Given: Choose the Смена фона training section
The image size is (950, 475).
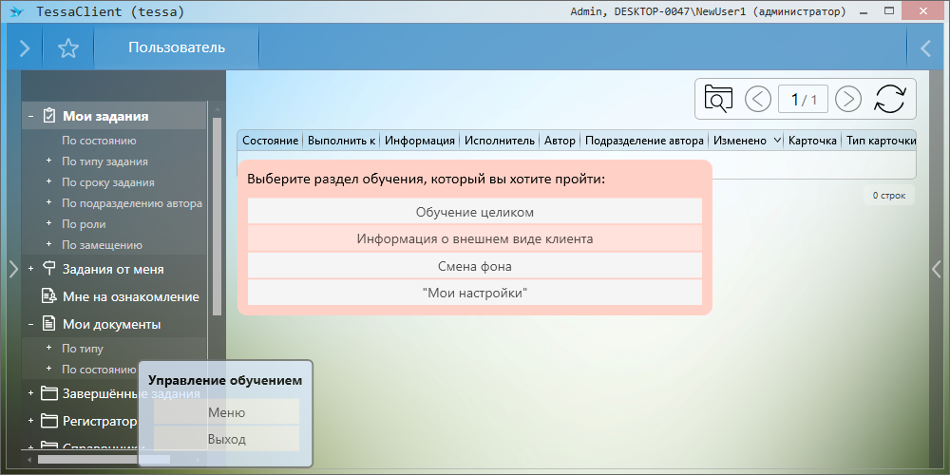Looking at the screenshot, I should point(474,266).
